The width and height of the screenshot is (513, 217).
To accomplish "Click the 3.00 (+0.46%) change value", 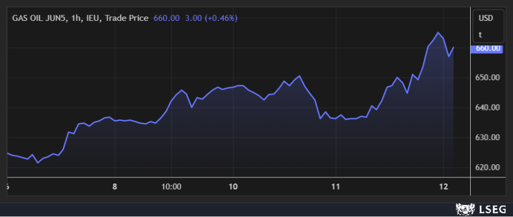I will pos(211,18).
